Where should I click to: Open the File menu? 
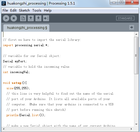[5, 10]
